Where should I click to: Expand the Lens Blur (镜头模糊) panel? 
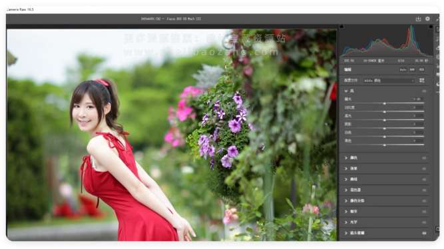pyautogui.click(x=346, y=233)
